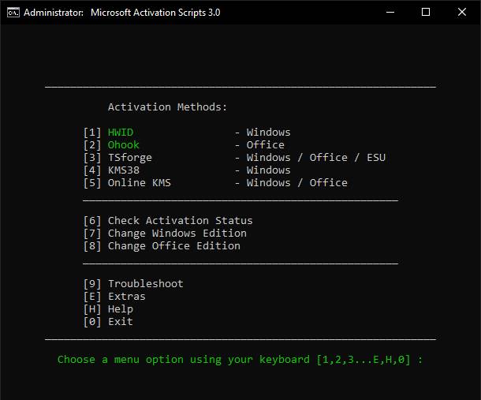
Task: Click 'Windows / Office' next to Online KMS
Action: 297,183
